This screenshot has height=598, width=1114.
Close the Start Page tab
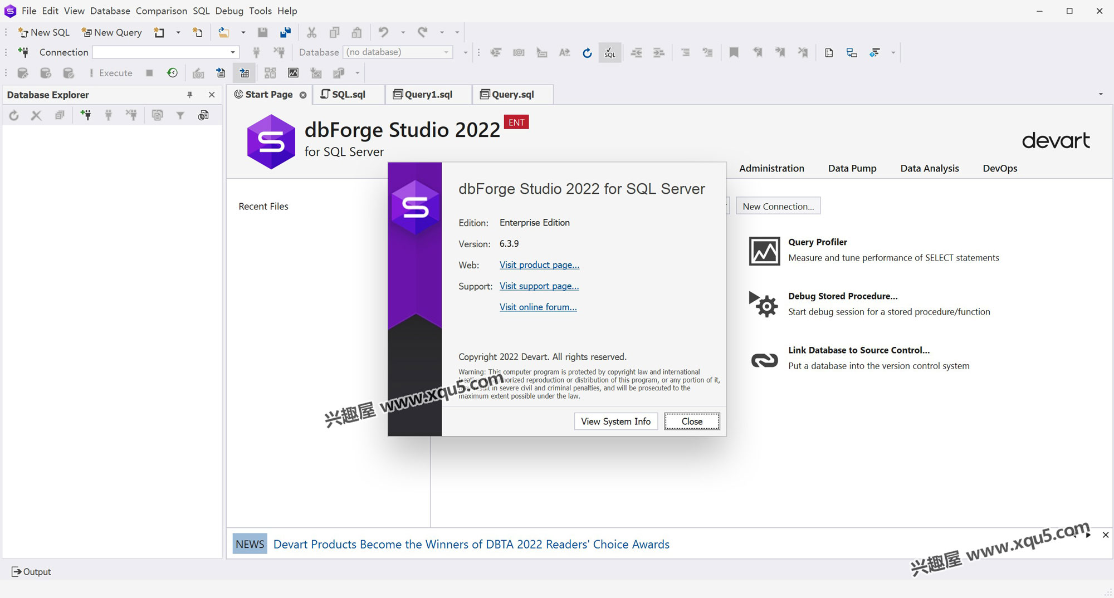(303, 95)
